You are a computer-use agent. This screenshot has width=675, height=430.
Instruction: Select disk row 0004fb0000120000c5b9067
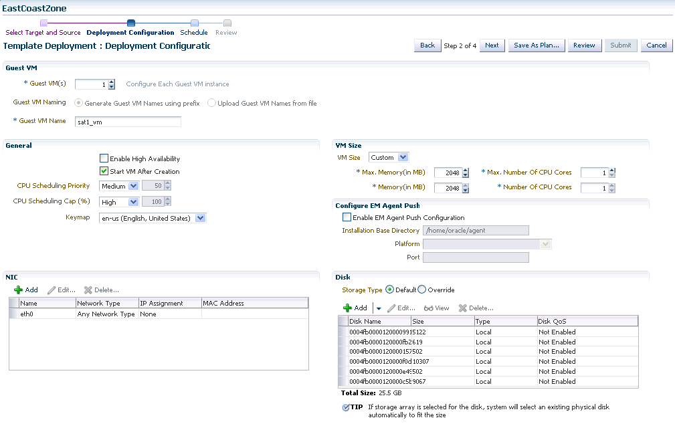(x=488, y=381)
